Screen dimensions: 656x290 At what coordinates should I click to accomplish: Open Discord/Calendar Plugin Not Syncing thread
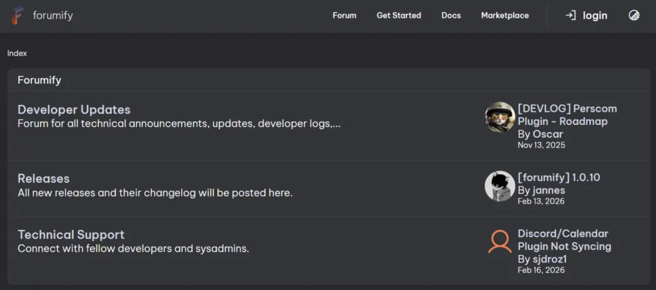tap(564, 240)
